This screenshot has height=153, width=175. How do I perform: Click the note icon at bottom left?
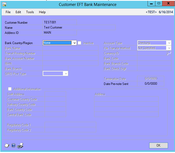(x=7, y=145)
